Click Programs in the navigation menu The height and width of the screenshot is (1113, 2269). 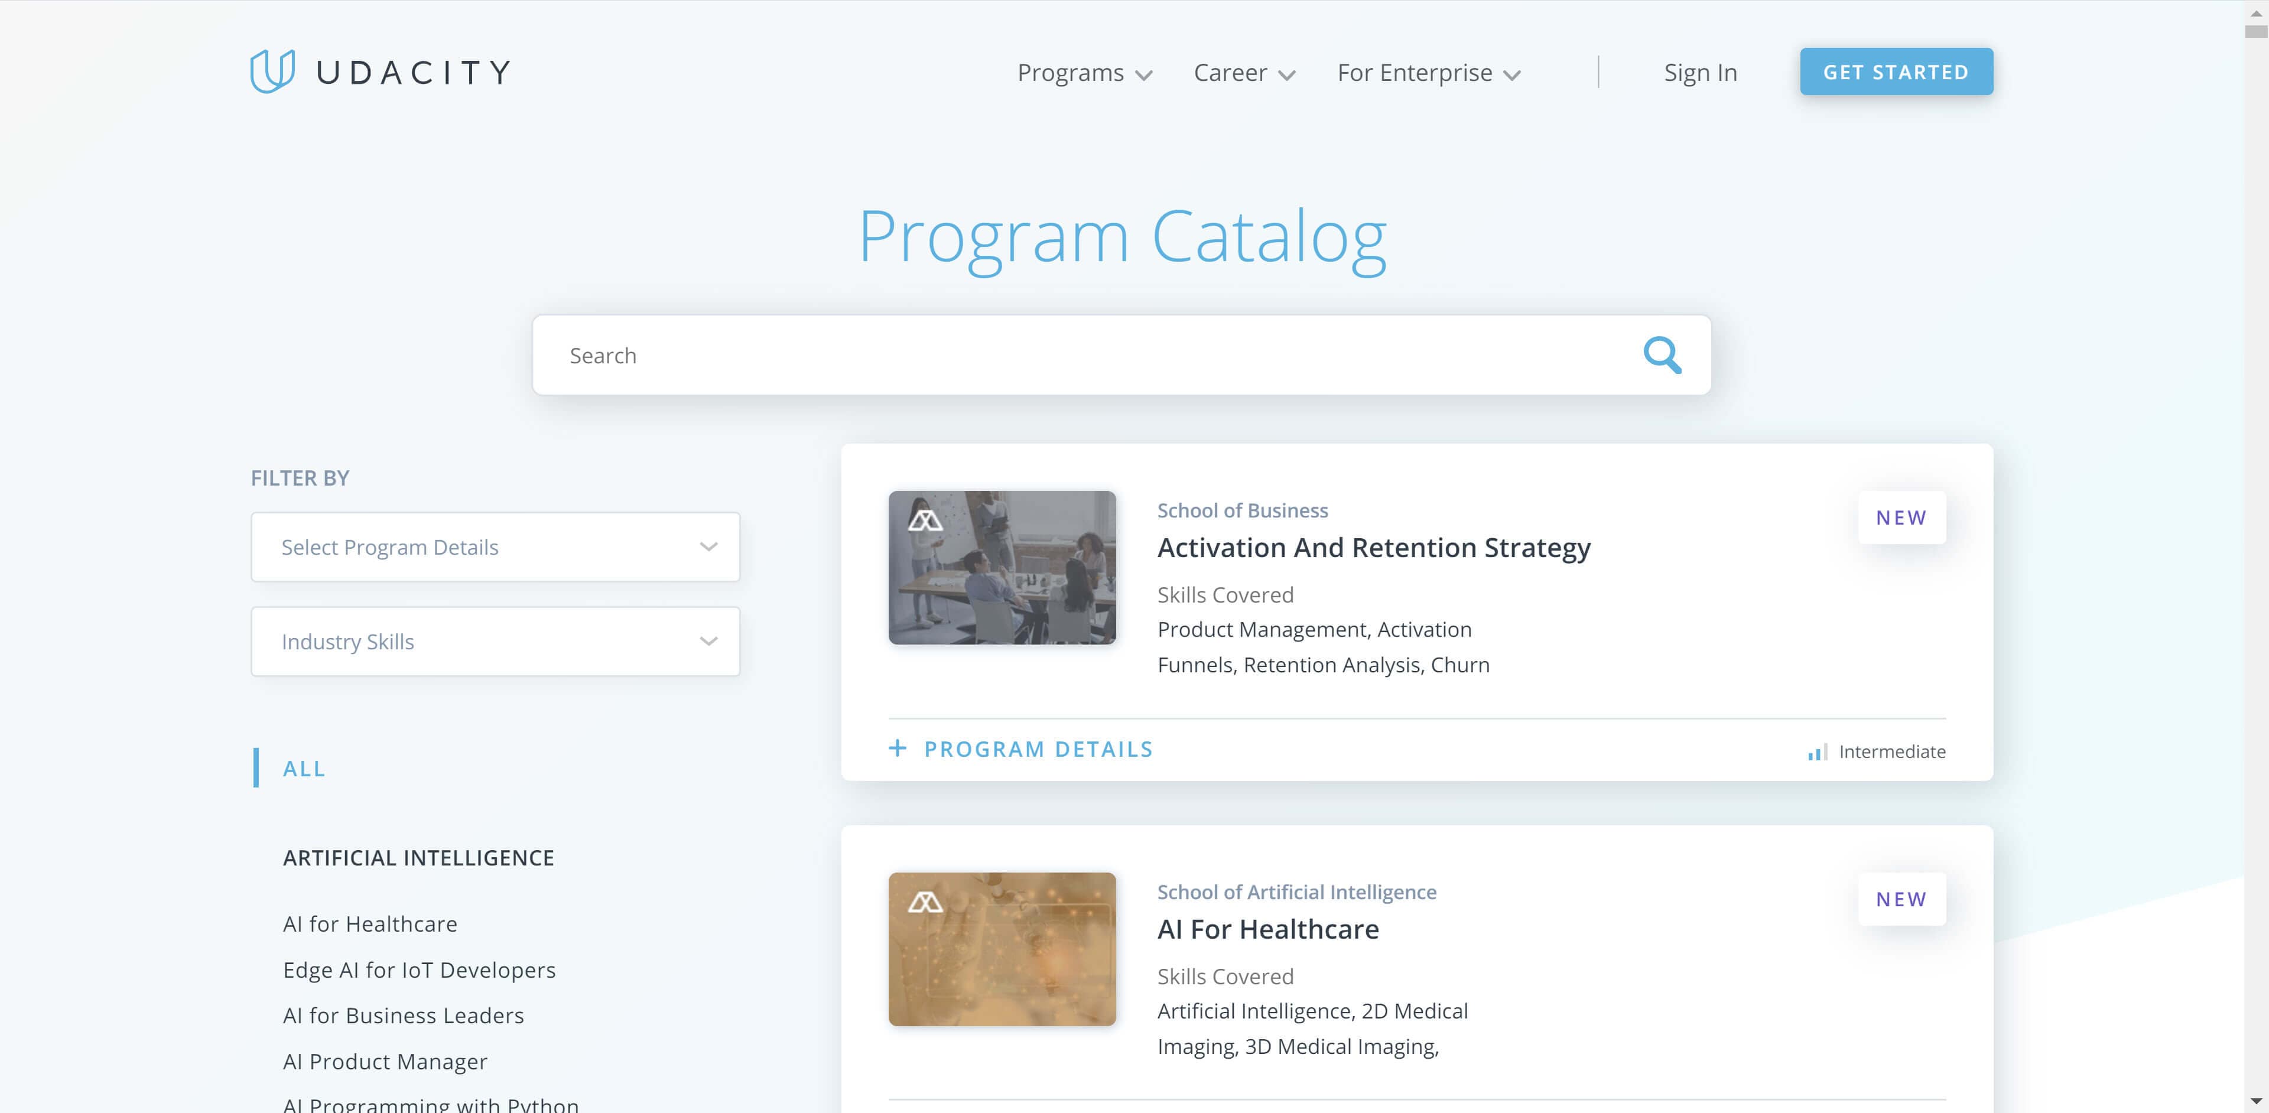(x=1084, y=72)
